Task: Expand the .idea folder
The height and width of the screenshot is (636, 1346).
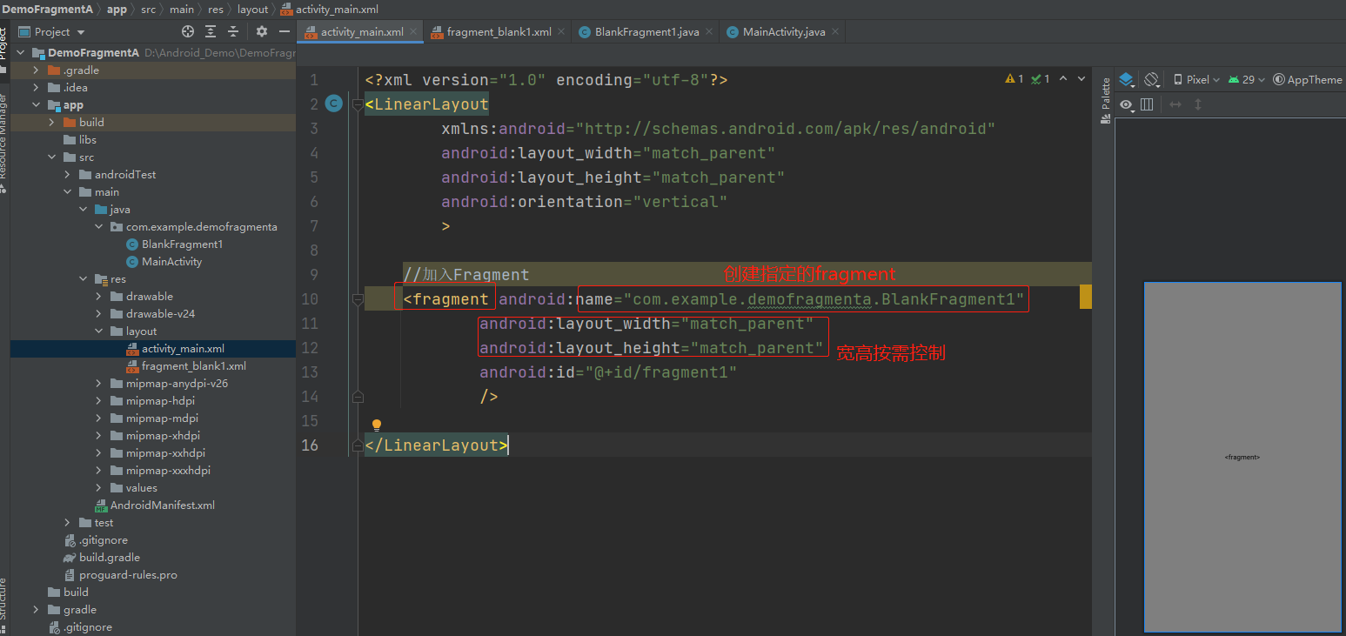Action: pos(36,87)
